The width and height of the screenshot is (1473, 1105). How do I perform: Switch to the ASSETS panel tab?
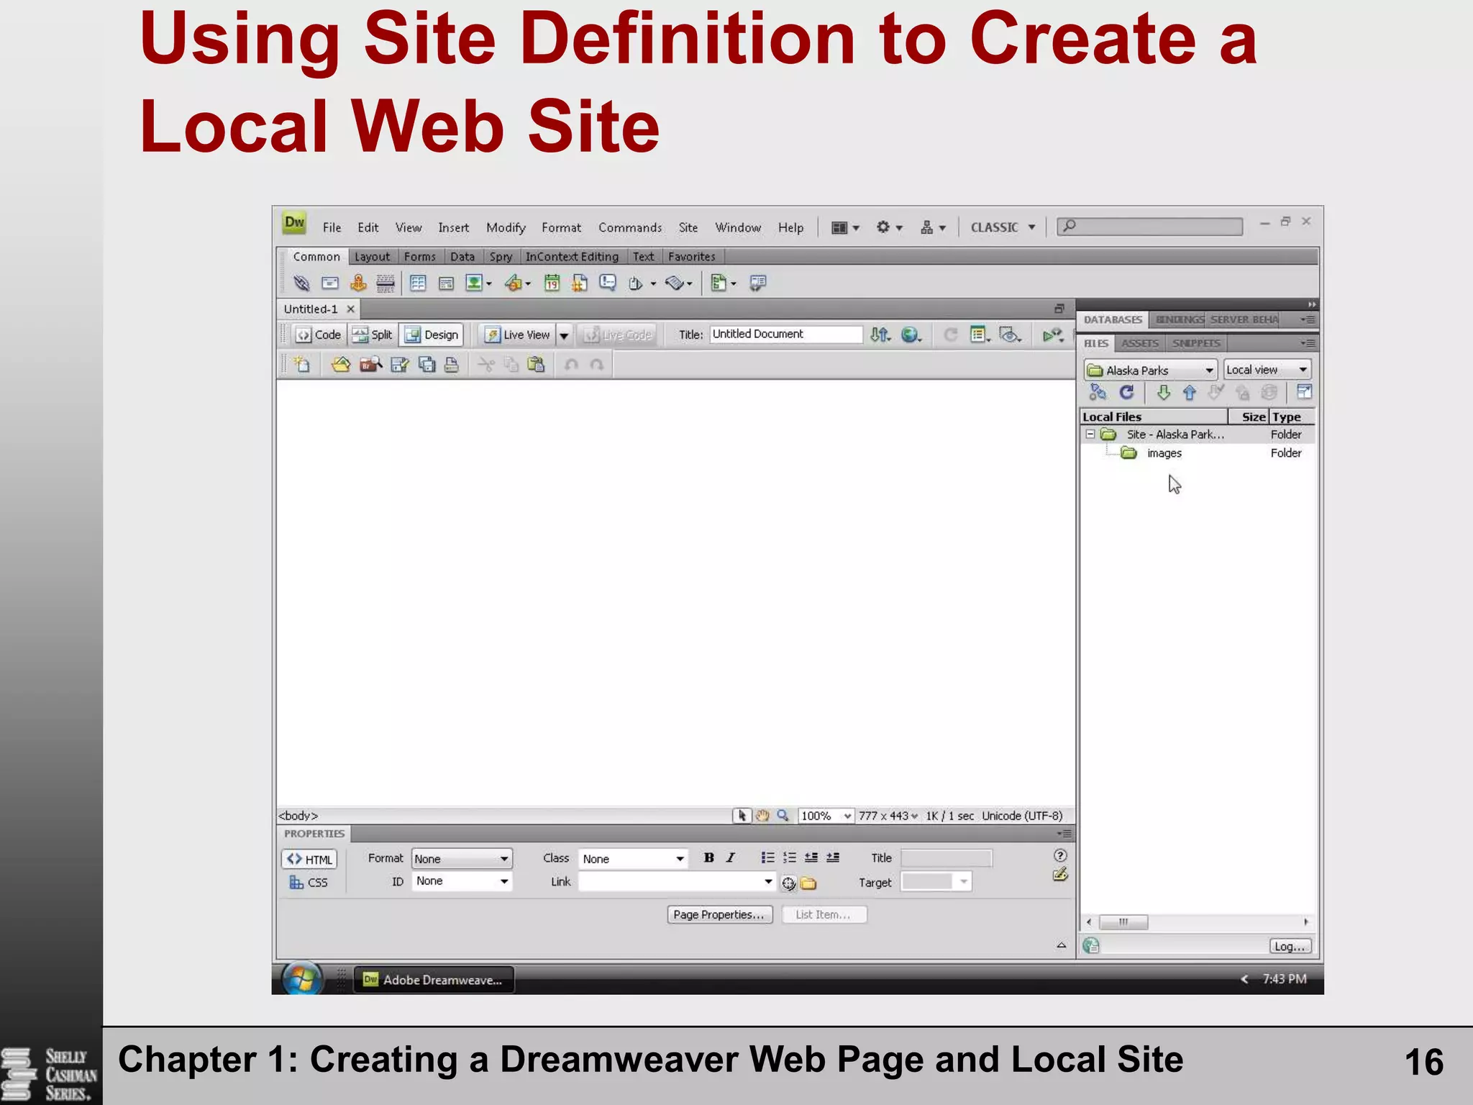(x=1140, y=343)
